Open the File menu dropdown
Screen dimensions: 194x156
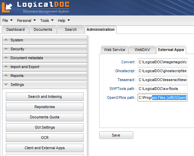pyautogui.click(x=8, y=21)
